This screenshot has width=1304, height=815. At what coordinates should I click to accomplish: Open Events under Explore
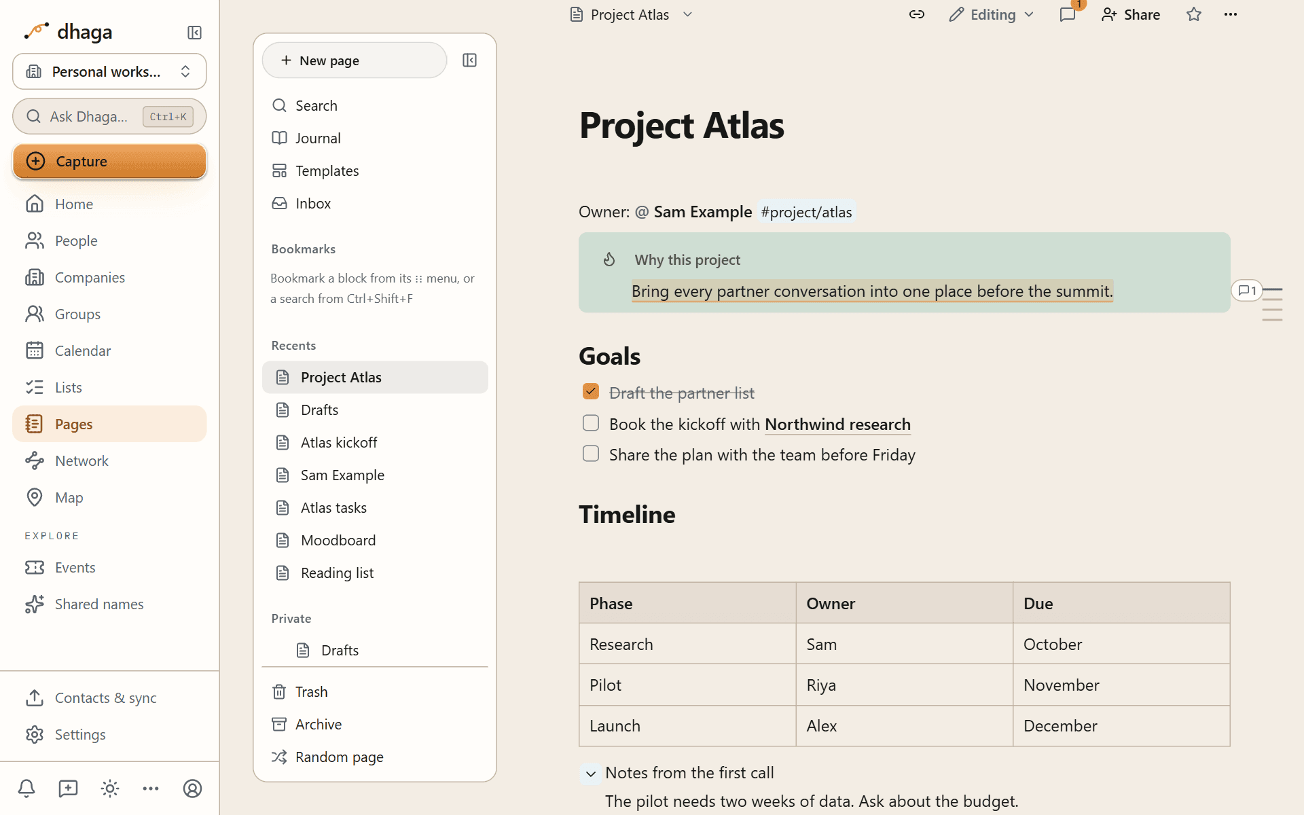[x=109, y=567]
